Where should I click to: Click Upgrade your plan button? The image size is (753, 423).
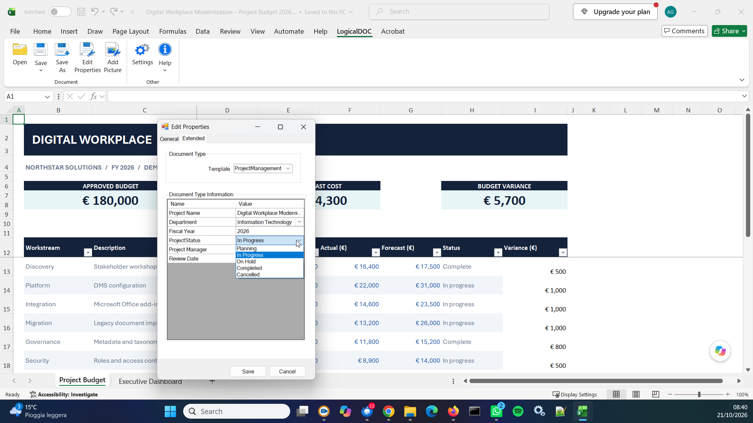point(615,12)
